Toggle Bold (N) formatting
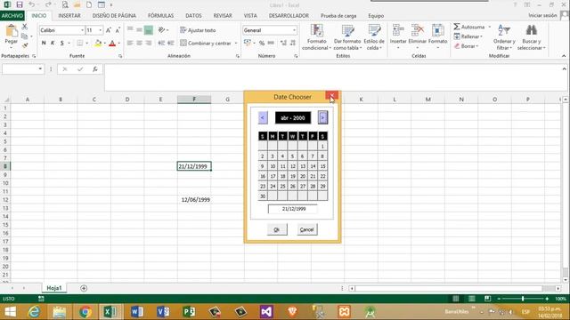The width and height of the screenshot is (570, 320). coord(44,44)
